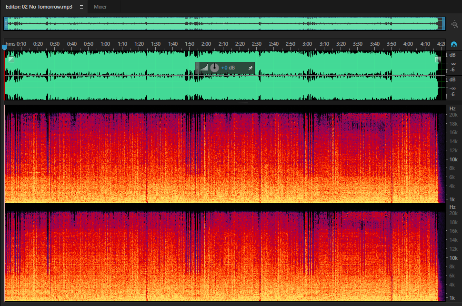
Task: Open the Editor panel menu icon
Action: [81, 7]
